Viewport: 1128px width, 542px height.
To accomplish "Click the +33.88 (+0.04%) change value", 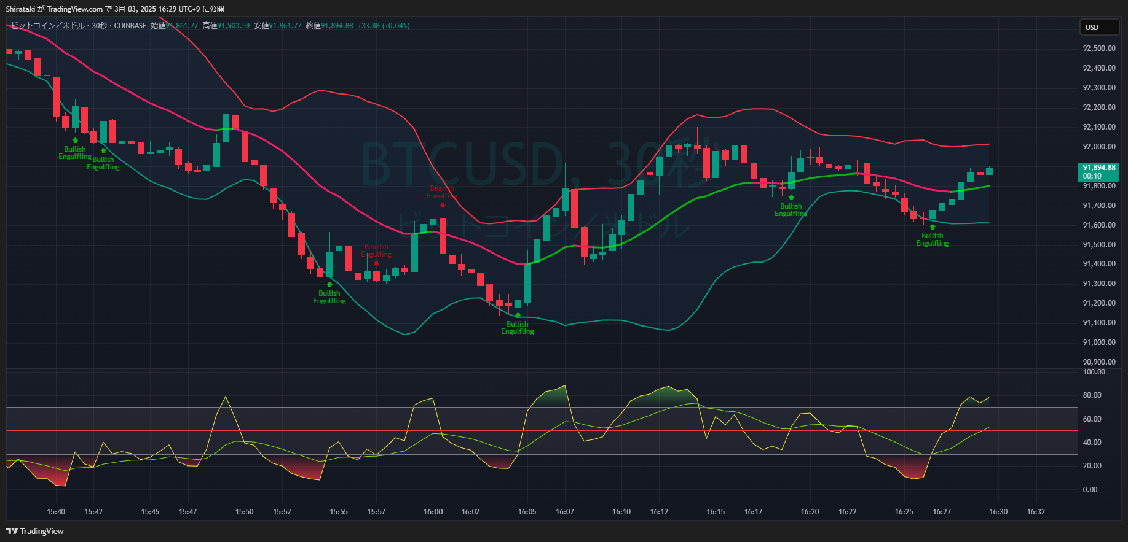I will [384, 26].
